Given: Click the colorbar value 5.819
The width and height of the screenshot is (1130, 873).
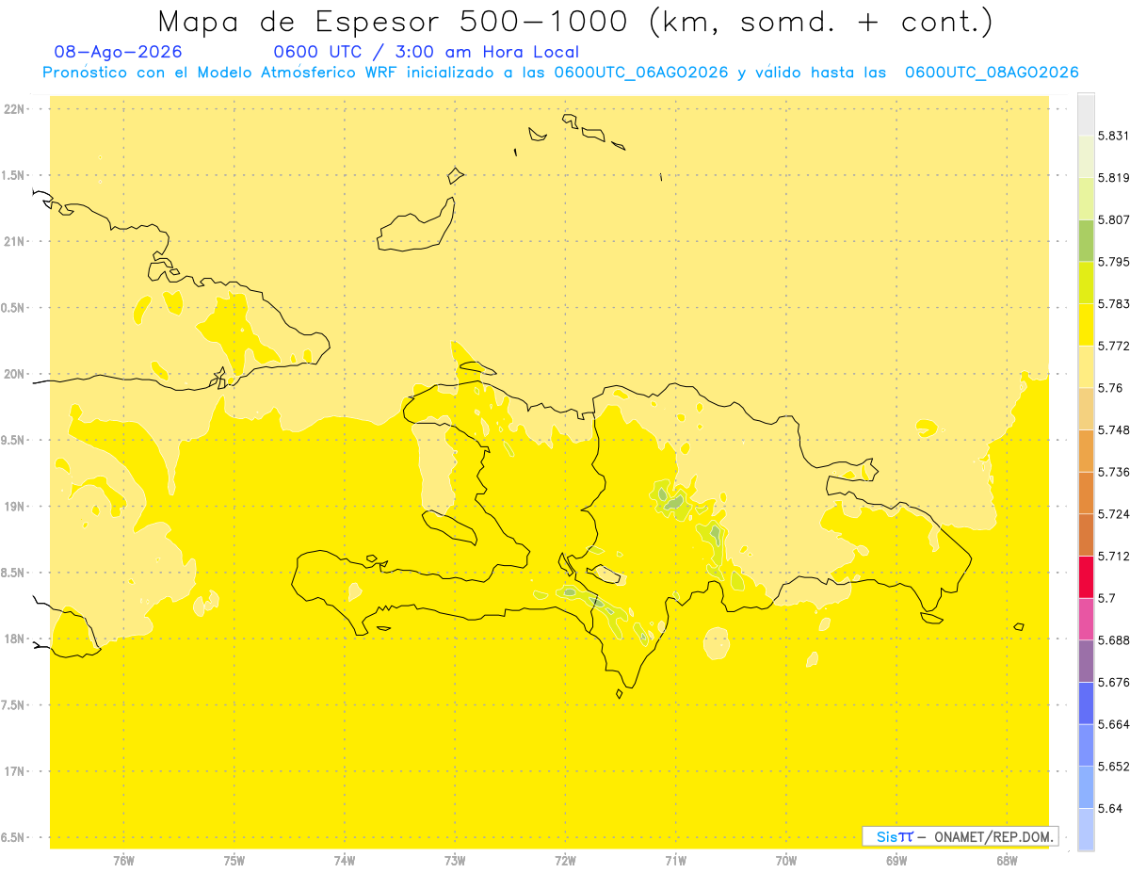Looking at the screenshot, I should click(1114, 178).
